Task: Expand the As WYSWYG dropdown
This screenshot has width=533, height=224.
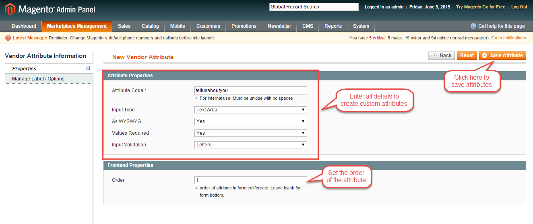Action: (x=251, y=121)
